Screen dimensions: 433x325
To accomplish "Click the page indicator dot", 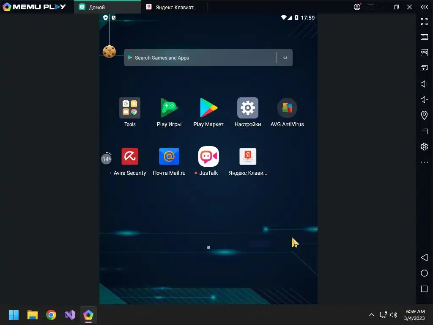I will [208, 247].
